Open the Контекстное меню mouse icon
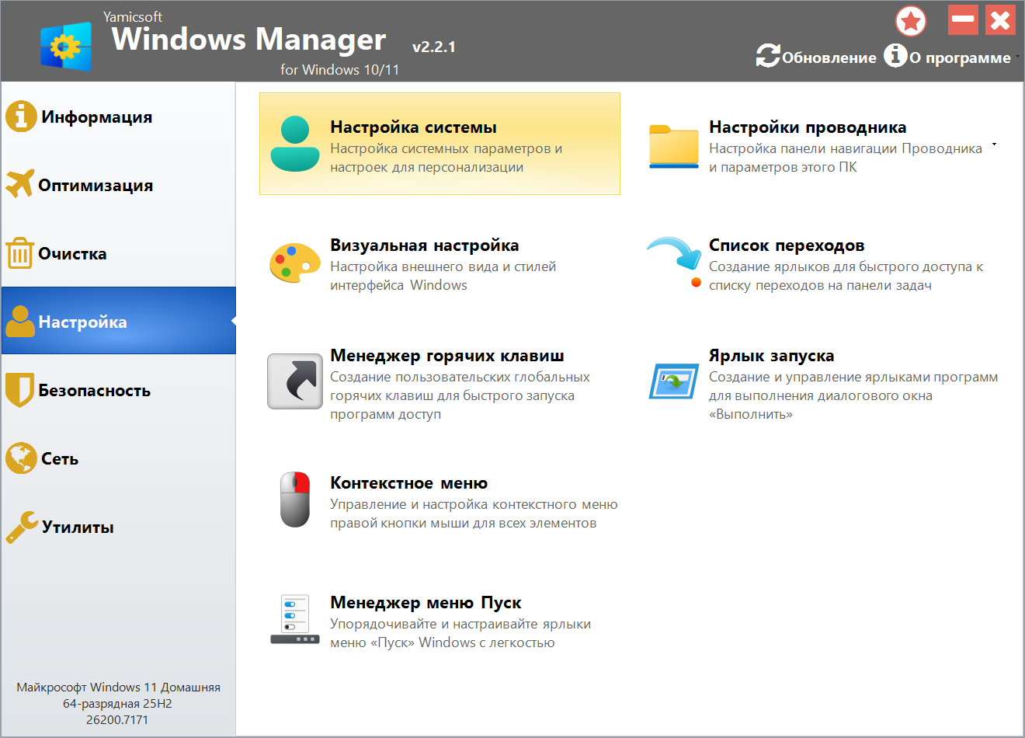The image size is (1025, 738). [x=295, y=500]
